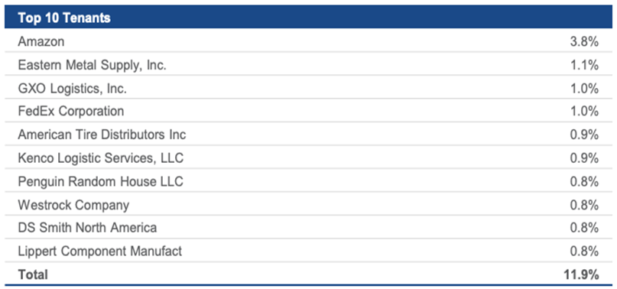Viewport: 617px width, 289px height.
Task: Select the Westrock Company row
Action: coord(309,203)
